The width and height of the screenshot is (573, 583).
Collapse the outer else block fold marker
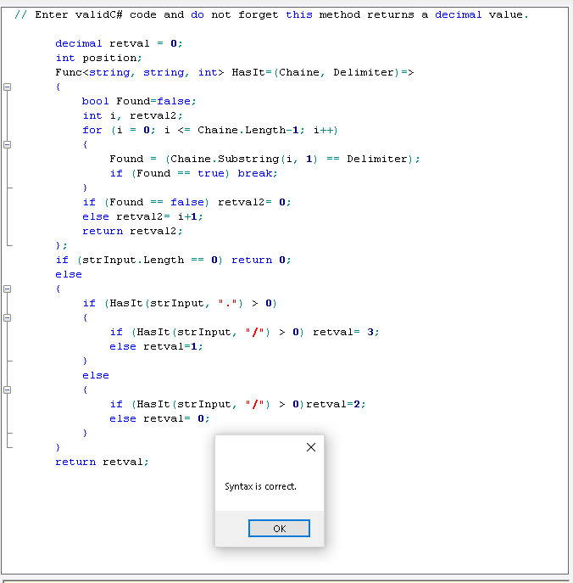coord(7,289)
